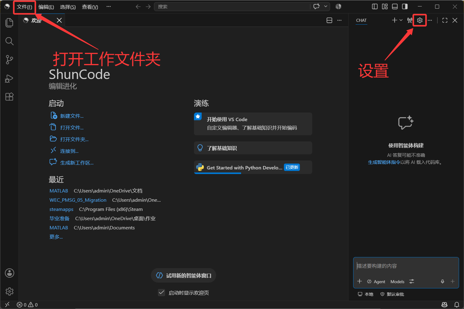Open the Search view in activity bar
The image size is (464, 309).
coord(10,41)
